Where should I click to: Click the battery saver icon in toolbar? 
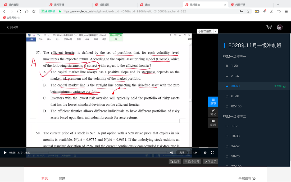(x=257, y=11)
